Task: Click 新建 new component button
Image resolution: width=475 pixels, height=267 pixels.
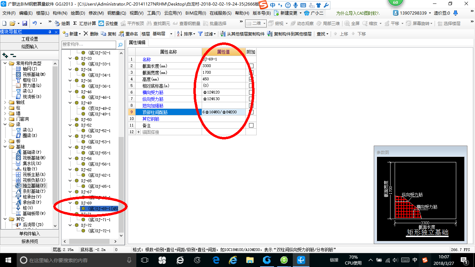Action: (71, 34)
